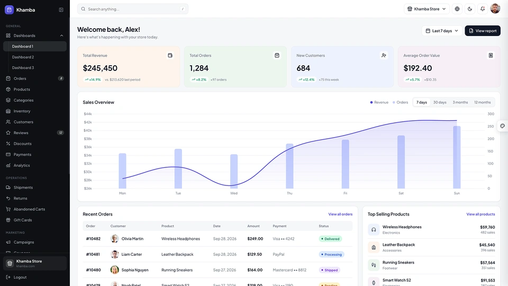Screen dimensions: 508x286
Task: Click the Shipments truck icon
Action: tap(8, 187)
